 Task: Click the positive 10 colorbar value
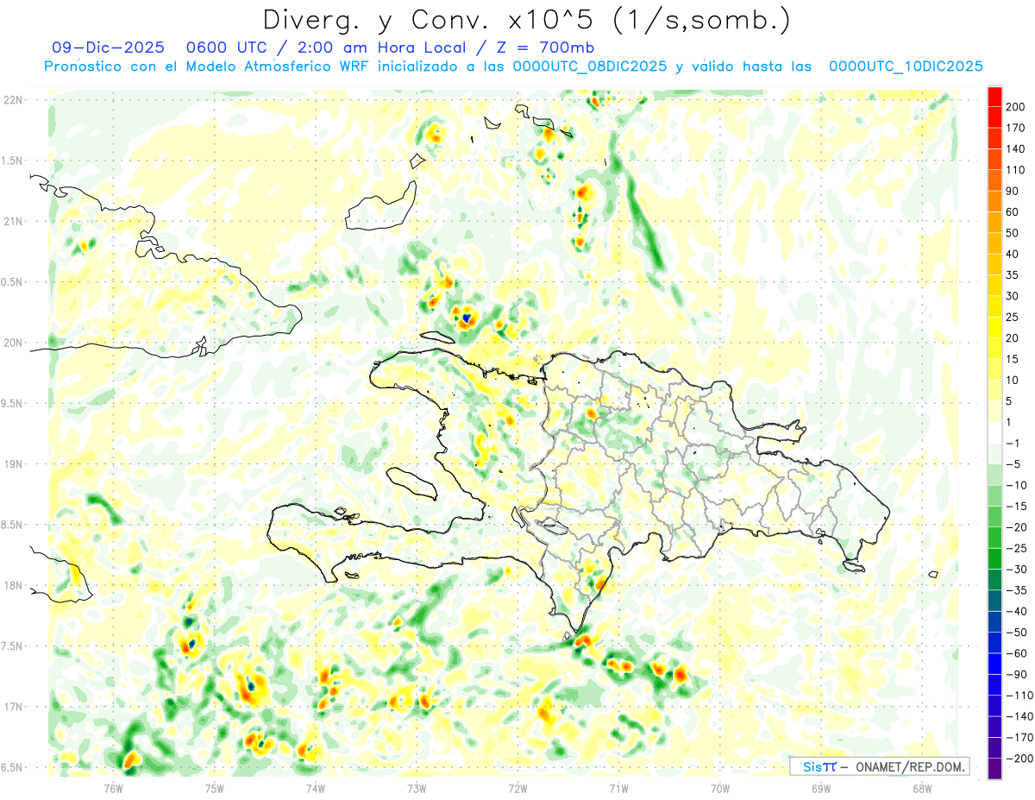[1013, 380]
